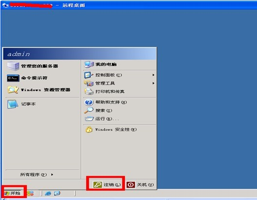
Task: Expand the 管理工具 submenu arrow
Action: tap(153, 83)
